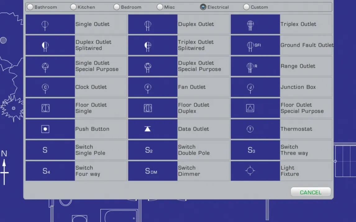Click the CANCEL button
Viewport: 356px width, 222px height.
tap(311, 192)
